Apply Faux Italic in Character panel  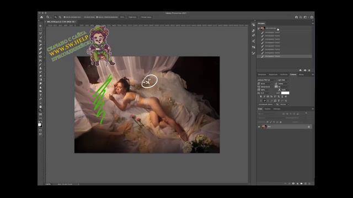pos(264,97)
